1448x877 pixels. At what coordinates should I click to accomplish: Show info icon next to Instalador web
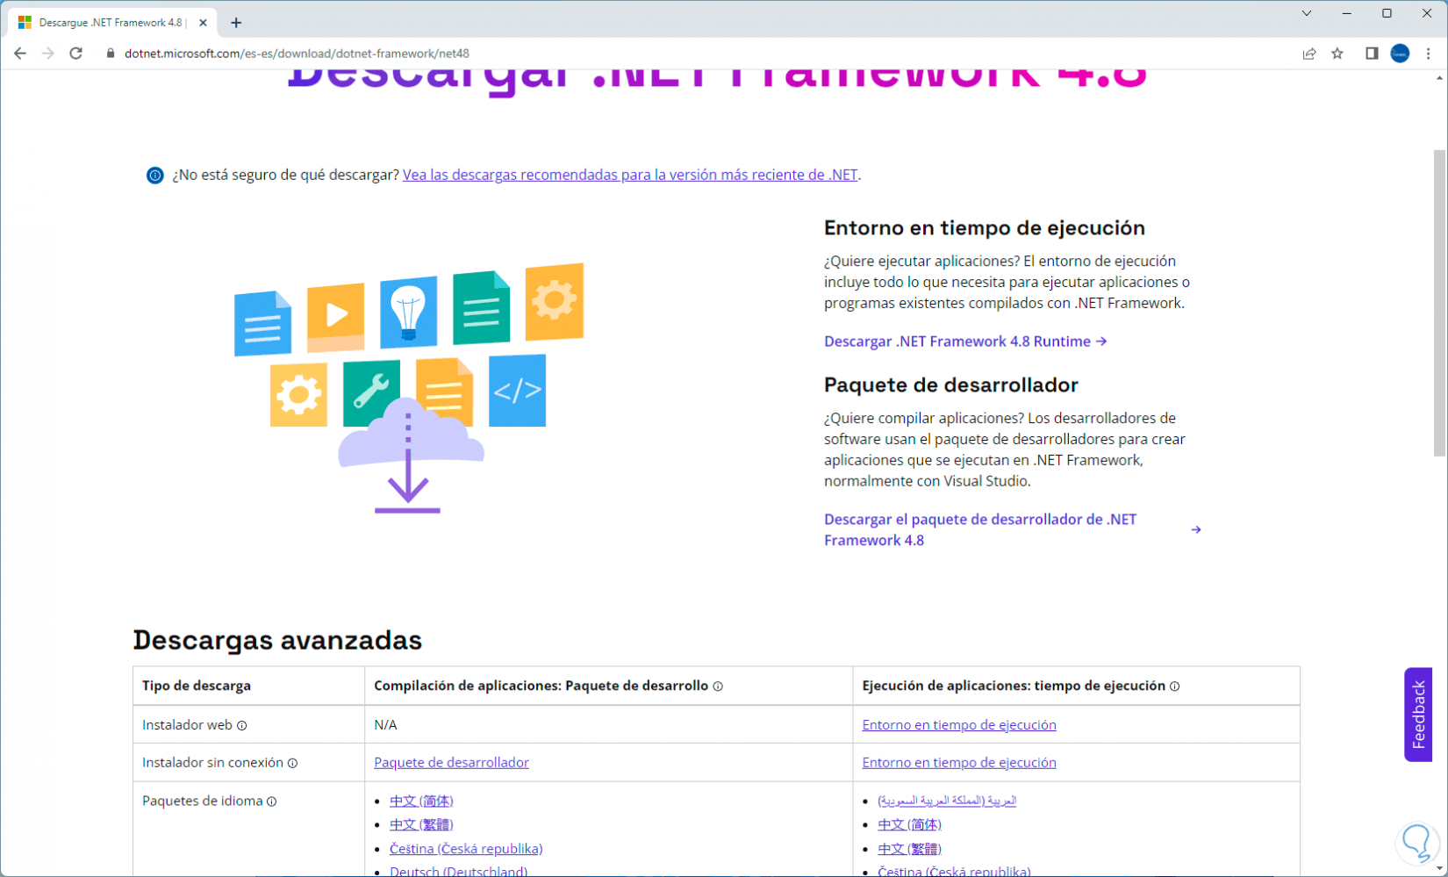242,726
